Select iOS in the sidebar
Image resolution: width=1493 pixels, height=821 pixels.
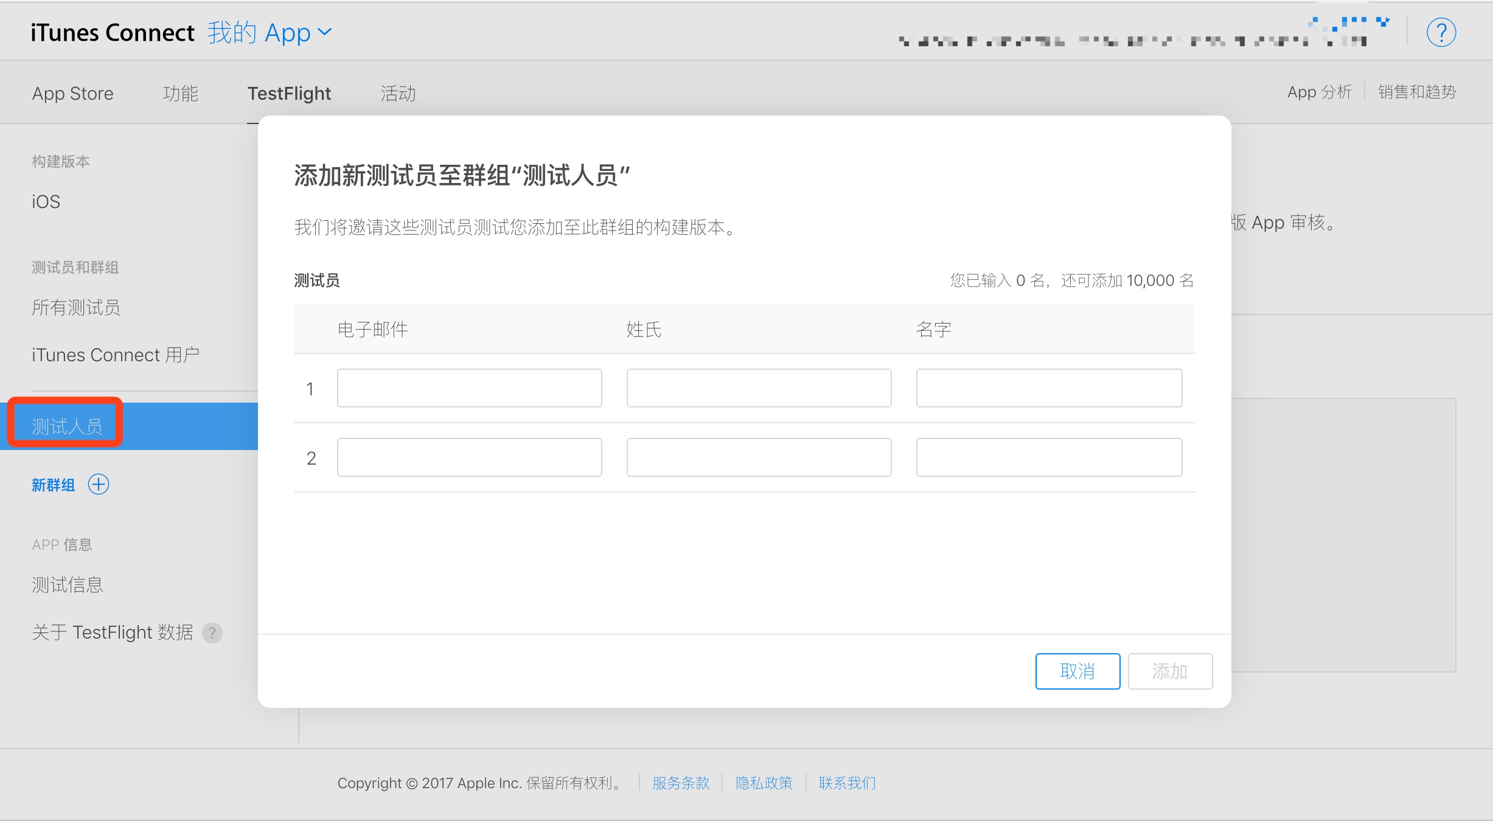(x=46, y=201)
